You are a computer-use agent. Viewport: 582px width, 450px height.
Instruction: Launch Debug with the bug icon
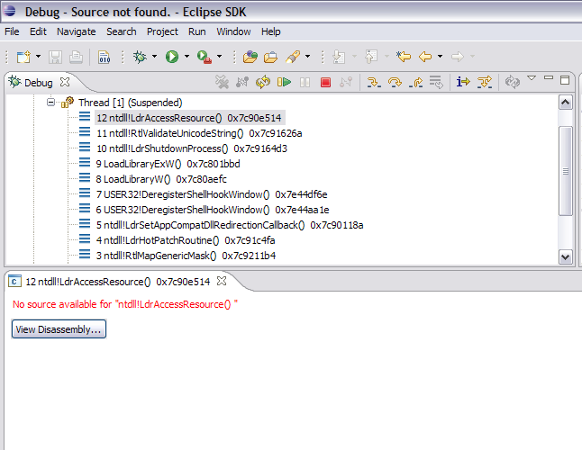pos(140,57)
